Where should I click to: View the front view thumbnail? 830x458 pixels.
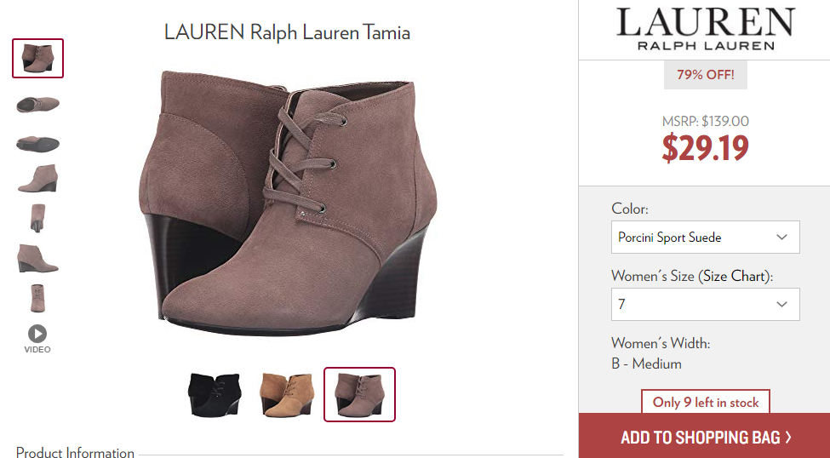pyautogui.click(x=37, y=299)
